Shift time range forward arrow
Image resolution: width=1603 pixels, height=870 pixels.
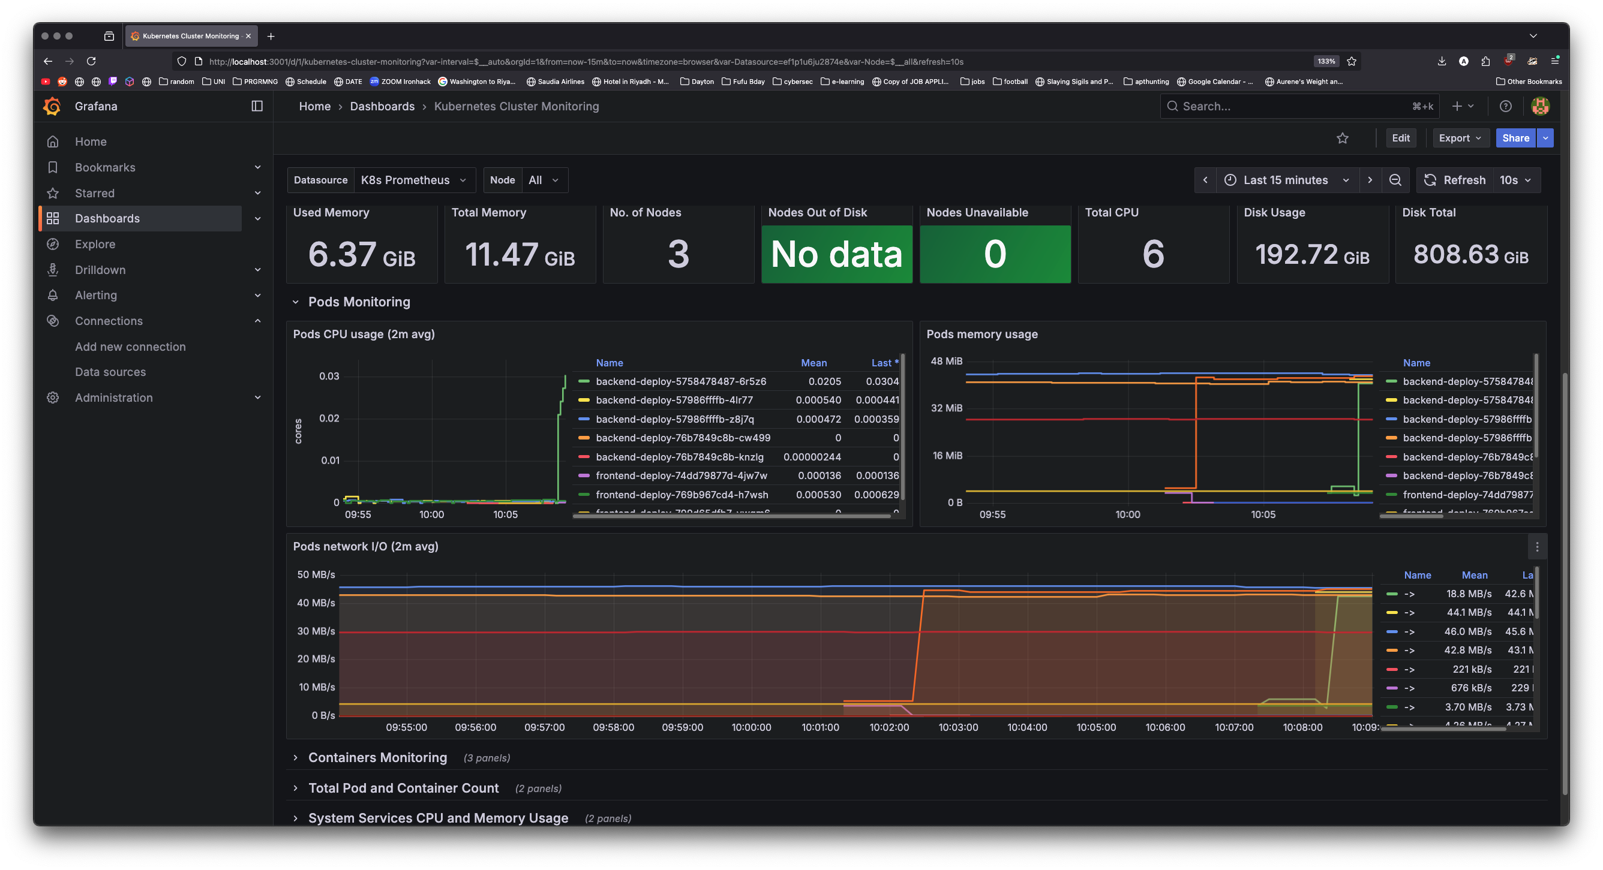(1370, 180)
